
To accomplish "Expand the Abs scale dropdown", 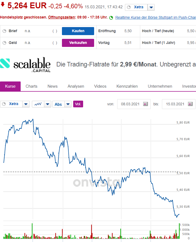I will pyautogui.click(x=68, y=104).
